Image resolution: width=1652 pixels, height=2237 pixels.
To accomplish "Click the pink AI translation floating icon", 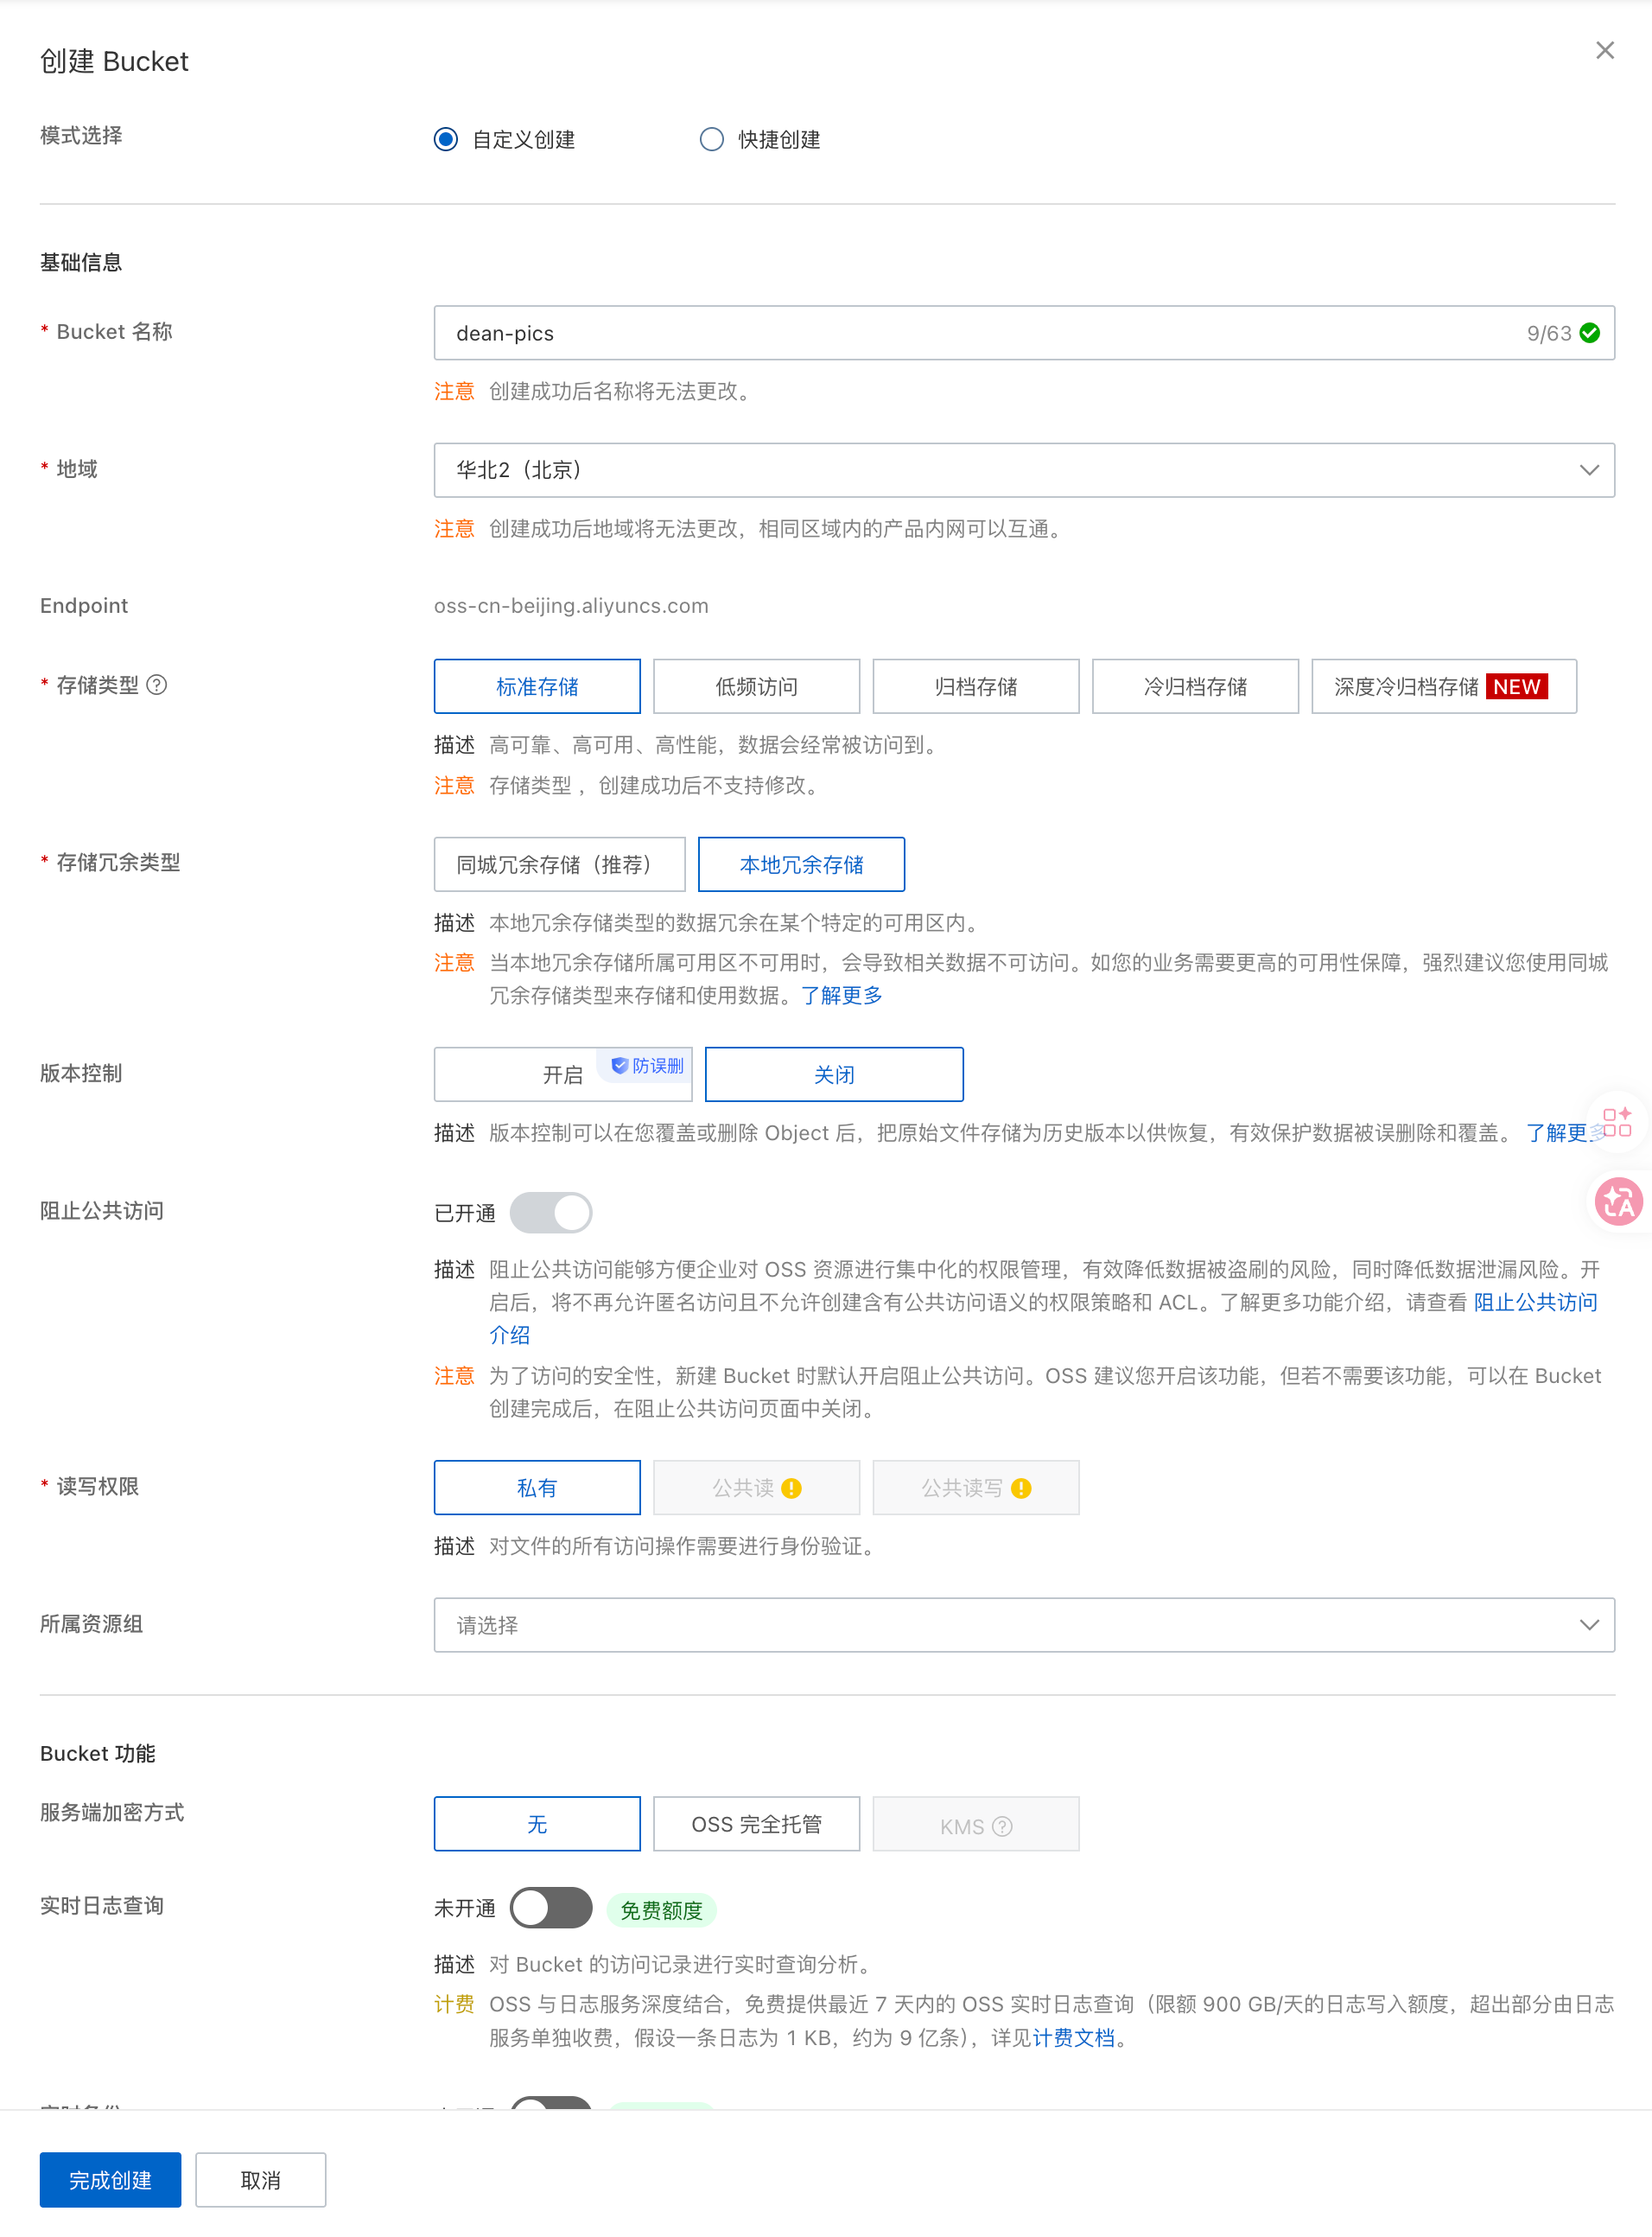I will pos(1620,1201).
